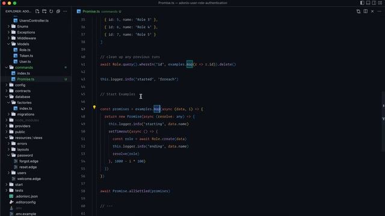This screenshot has height=216, width=385.
Task: Expand the contracts folder
Action: pyautogui.click(x=7, y=91)
